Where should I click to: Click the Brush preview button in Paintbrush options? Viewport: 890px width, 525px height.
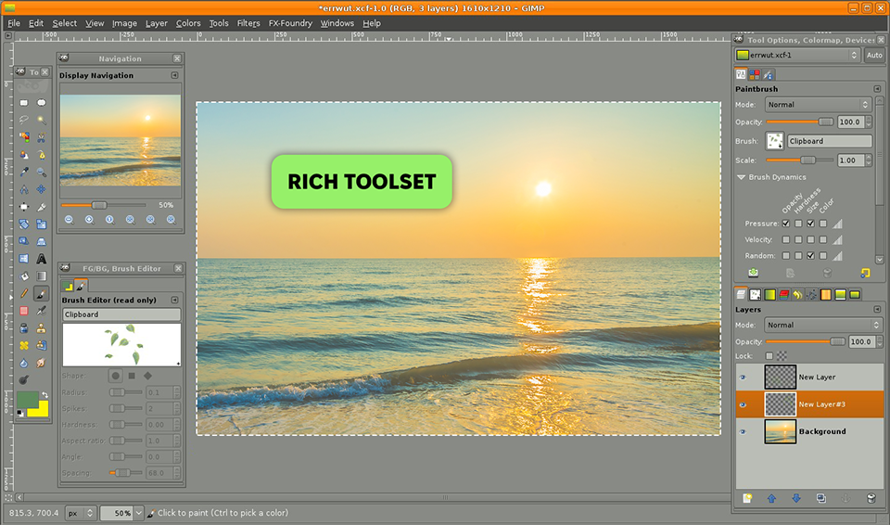pyautogui.click(x=775, y=141)
